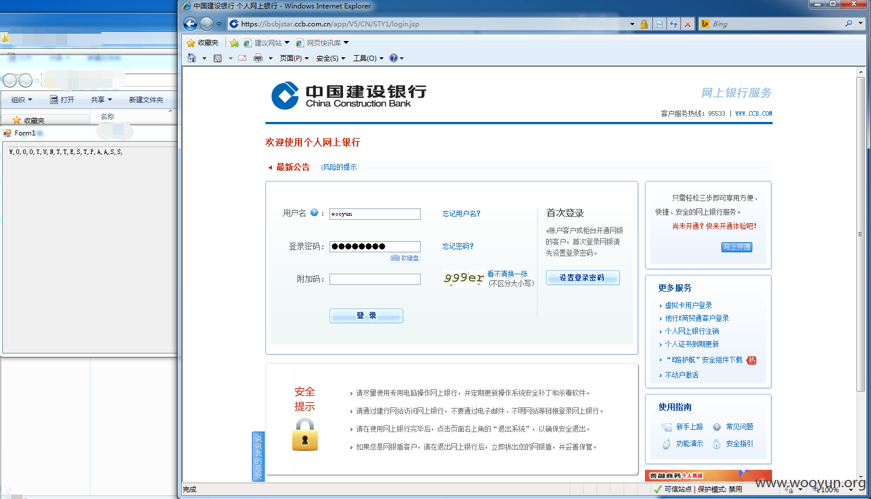Image resolution: width=871 pixels, height=499 pixels.
Task: Click the 说说我的感受 feedback side tab
Action: (258, 456)
